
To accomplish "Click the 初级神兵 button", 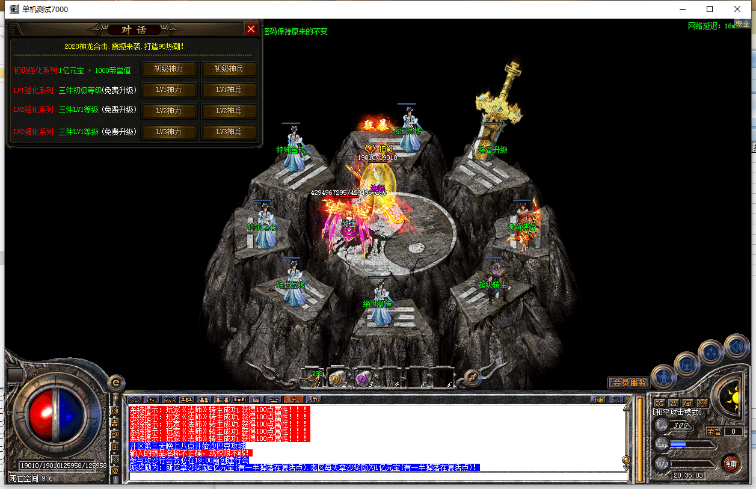I will tap(229, 69).
